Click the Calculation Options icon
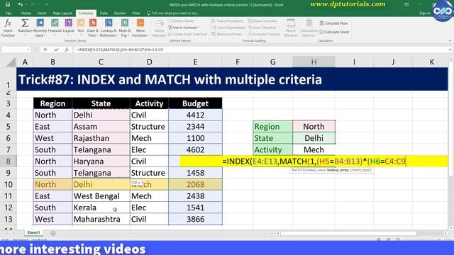Screen dimensions: 454x255 (x=309, y=23)
